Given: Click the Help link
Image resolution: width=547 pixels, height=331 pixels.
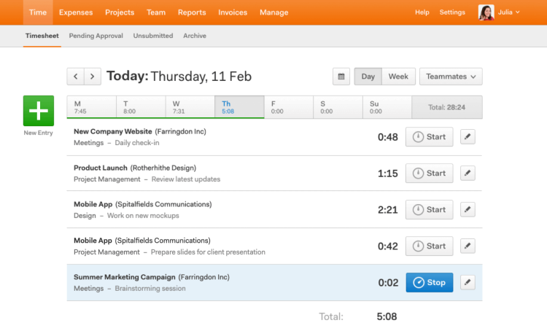Looking at the screenshot, I should [422, 12].
